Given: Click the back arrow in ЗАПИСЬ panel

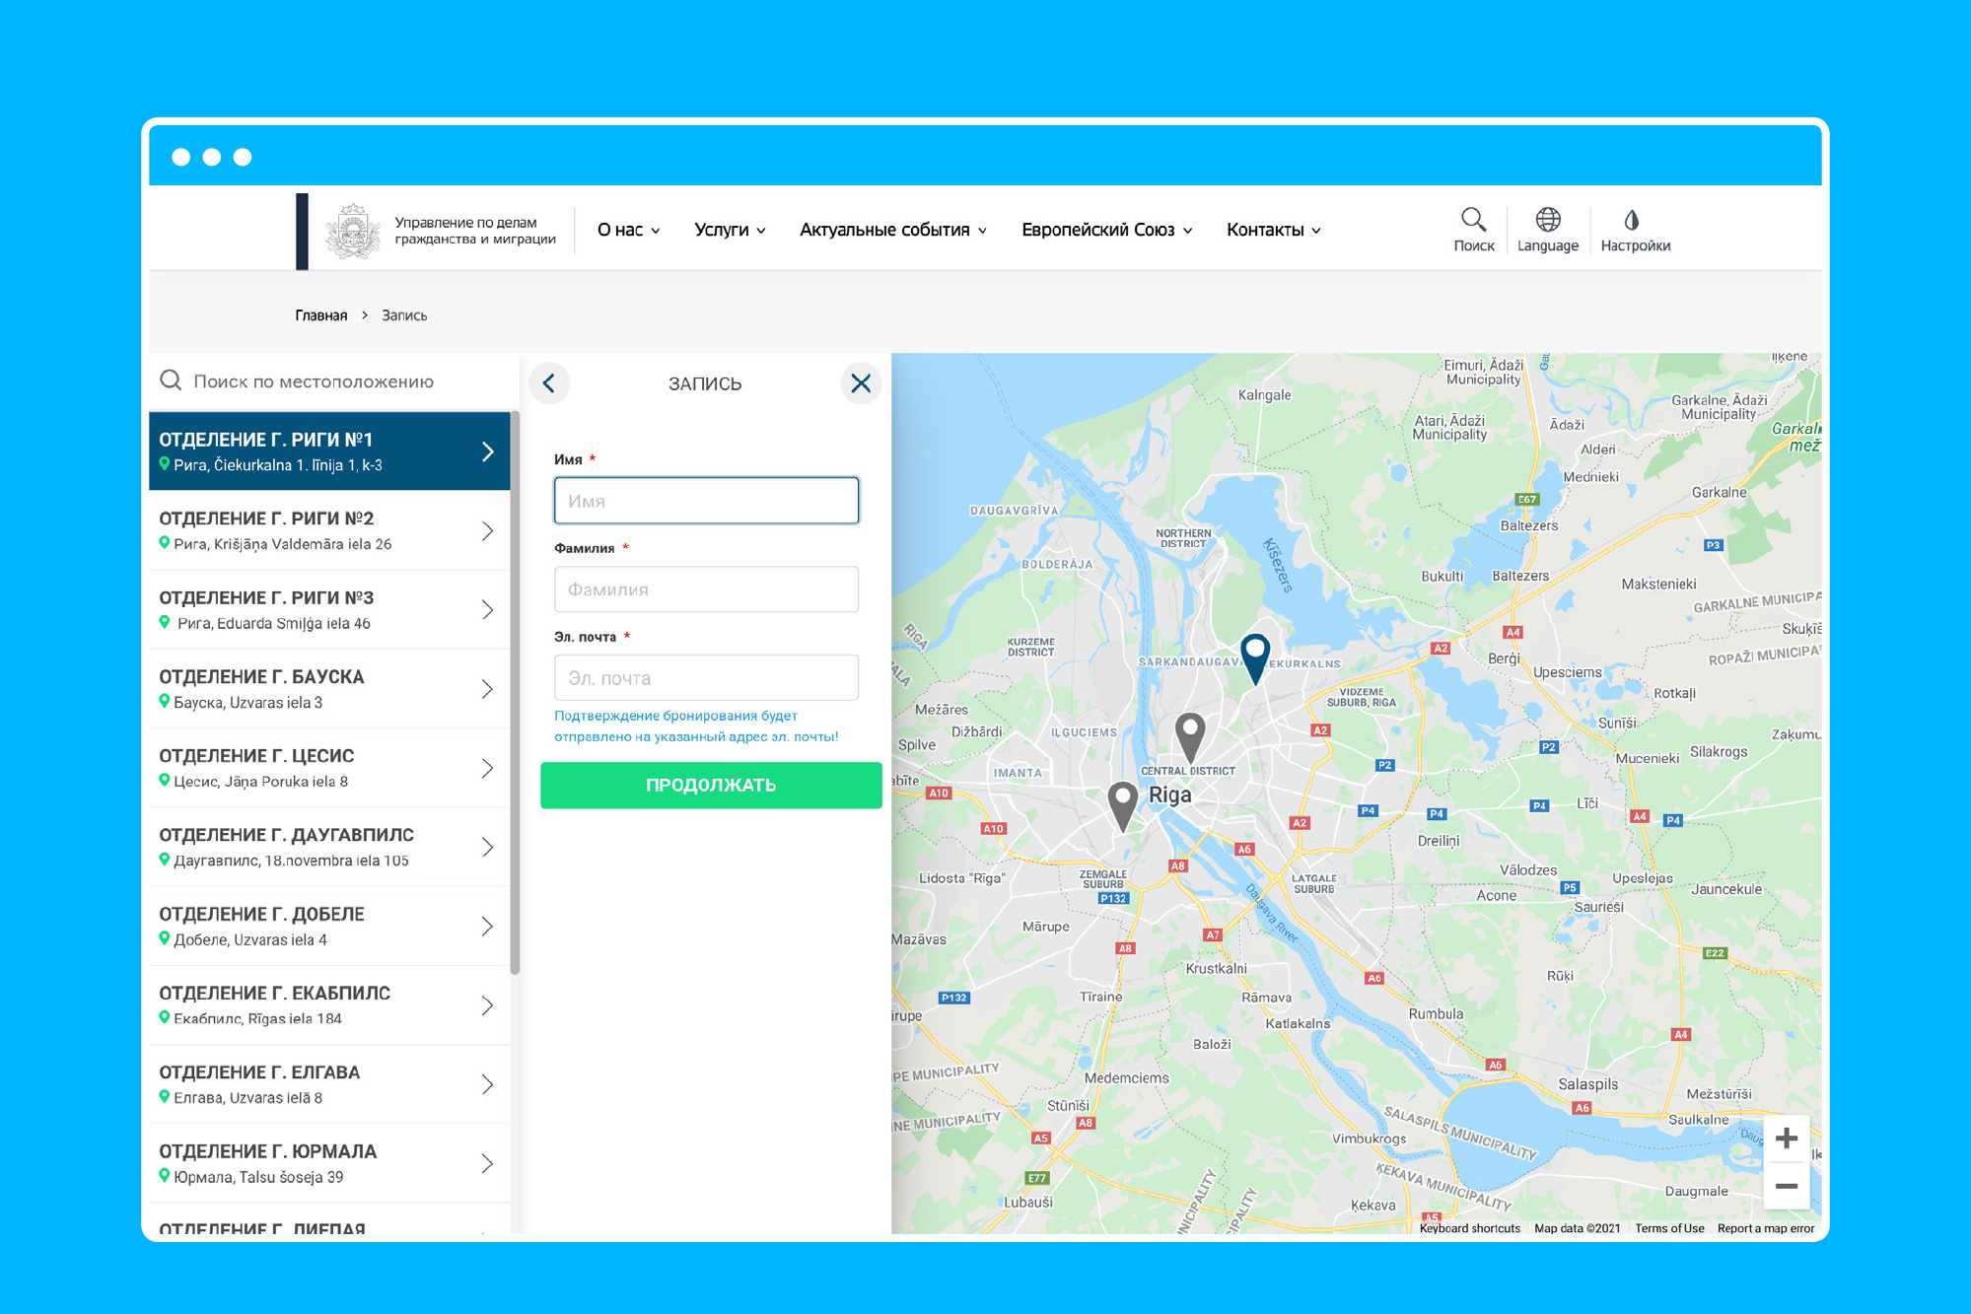Looking at the screenshot, I should tap(549, 383).
